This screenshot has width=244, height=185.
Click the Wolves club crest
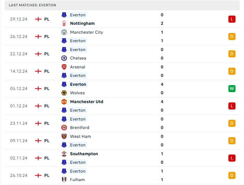(x=64, y=93)
